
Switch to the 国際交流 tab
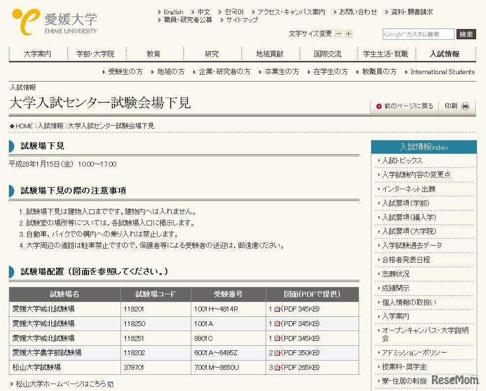click(x=328, y=55)
